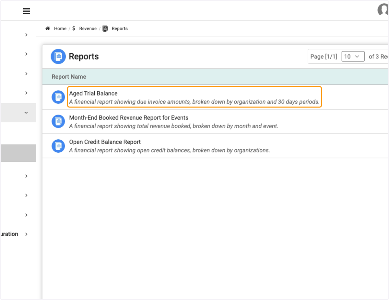Go to Home breadcrumb link
This screenshot has height=300, width=389.
tap(60, 29)
